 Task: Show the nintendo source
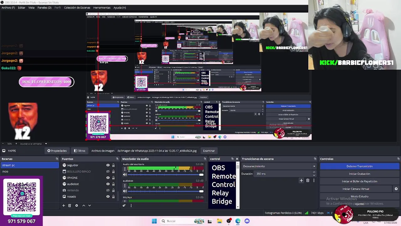[108, 190]
